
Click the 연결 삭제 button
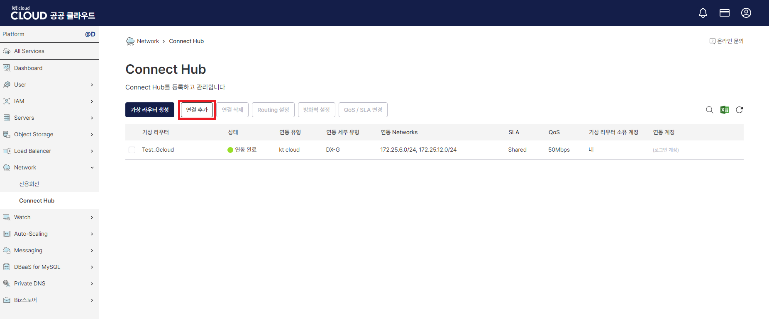pyautogui.click(x=232, y=110)
